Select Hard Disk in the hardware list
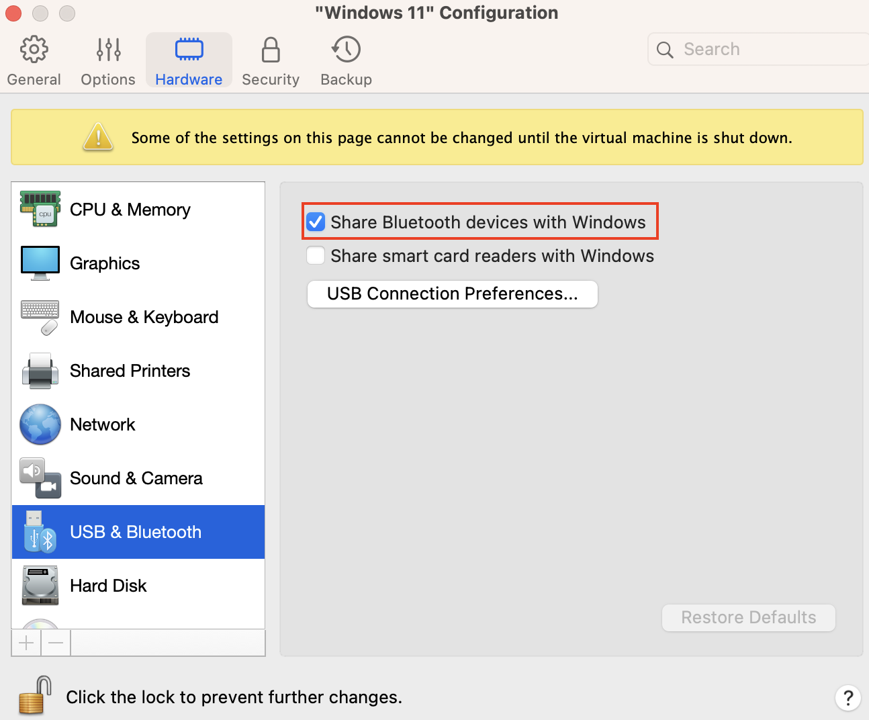Viewport: 869px width, 720px height. coord(138,586)
